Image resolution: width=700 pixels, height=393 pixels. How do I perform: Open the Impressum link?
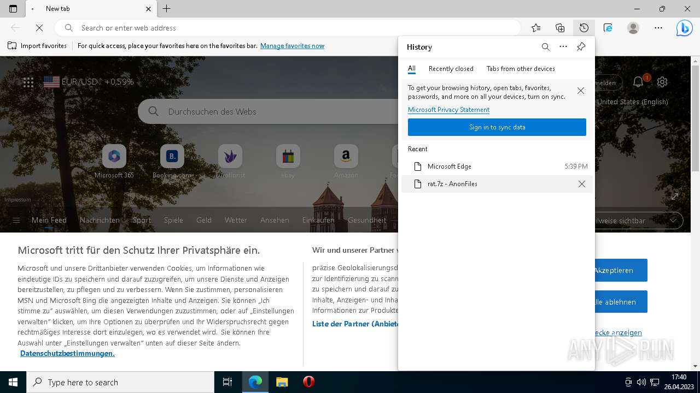click(x=17, y=200)
